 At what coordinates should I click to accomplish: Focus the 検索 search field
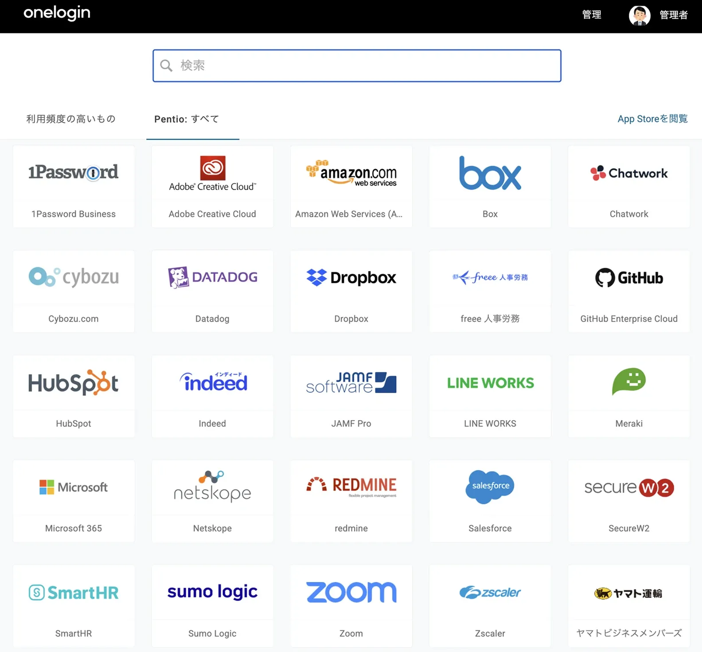pyautogui.click(x=357, y=66)
